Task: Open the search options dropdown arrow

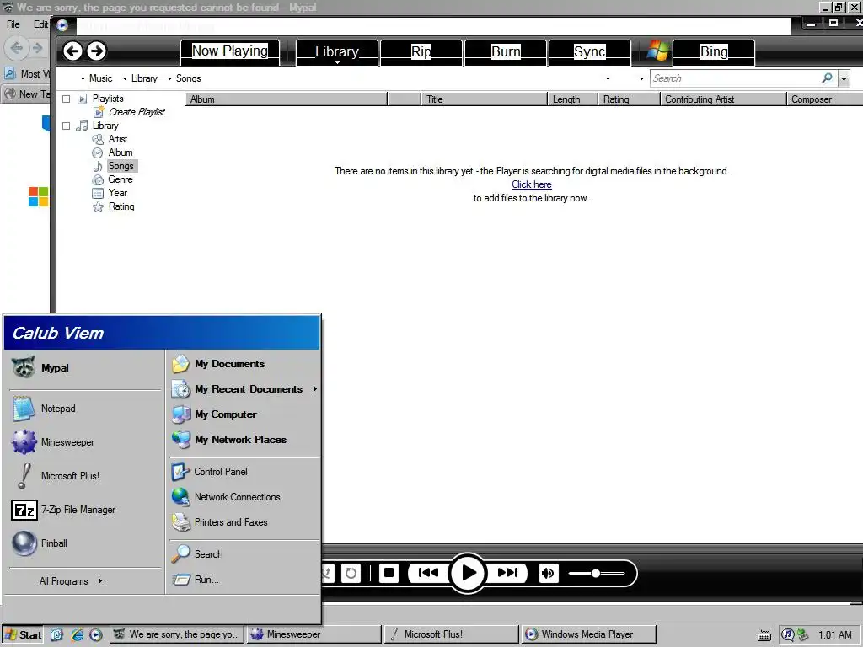Action: 844,78
